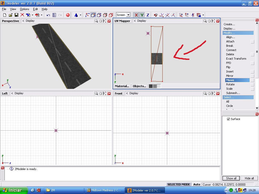Click the magnet snap icon in toolbar
Image resolution: width=259 pixels, height=194 pixels.
(x=156, y=15)
